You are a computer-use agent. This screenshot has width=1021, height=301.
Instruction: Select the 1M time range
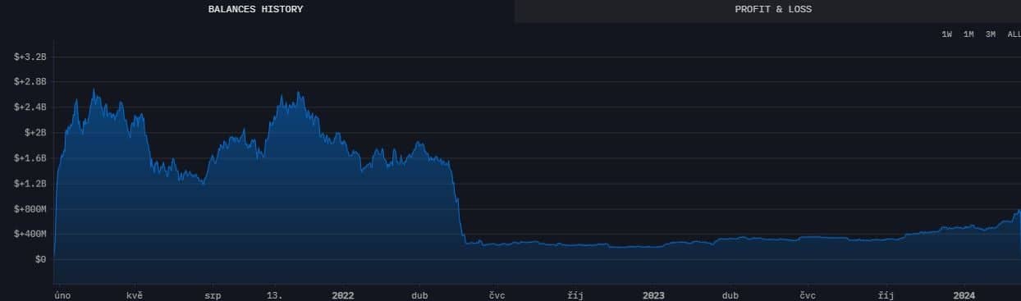click(968, 34)
